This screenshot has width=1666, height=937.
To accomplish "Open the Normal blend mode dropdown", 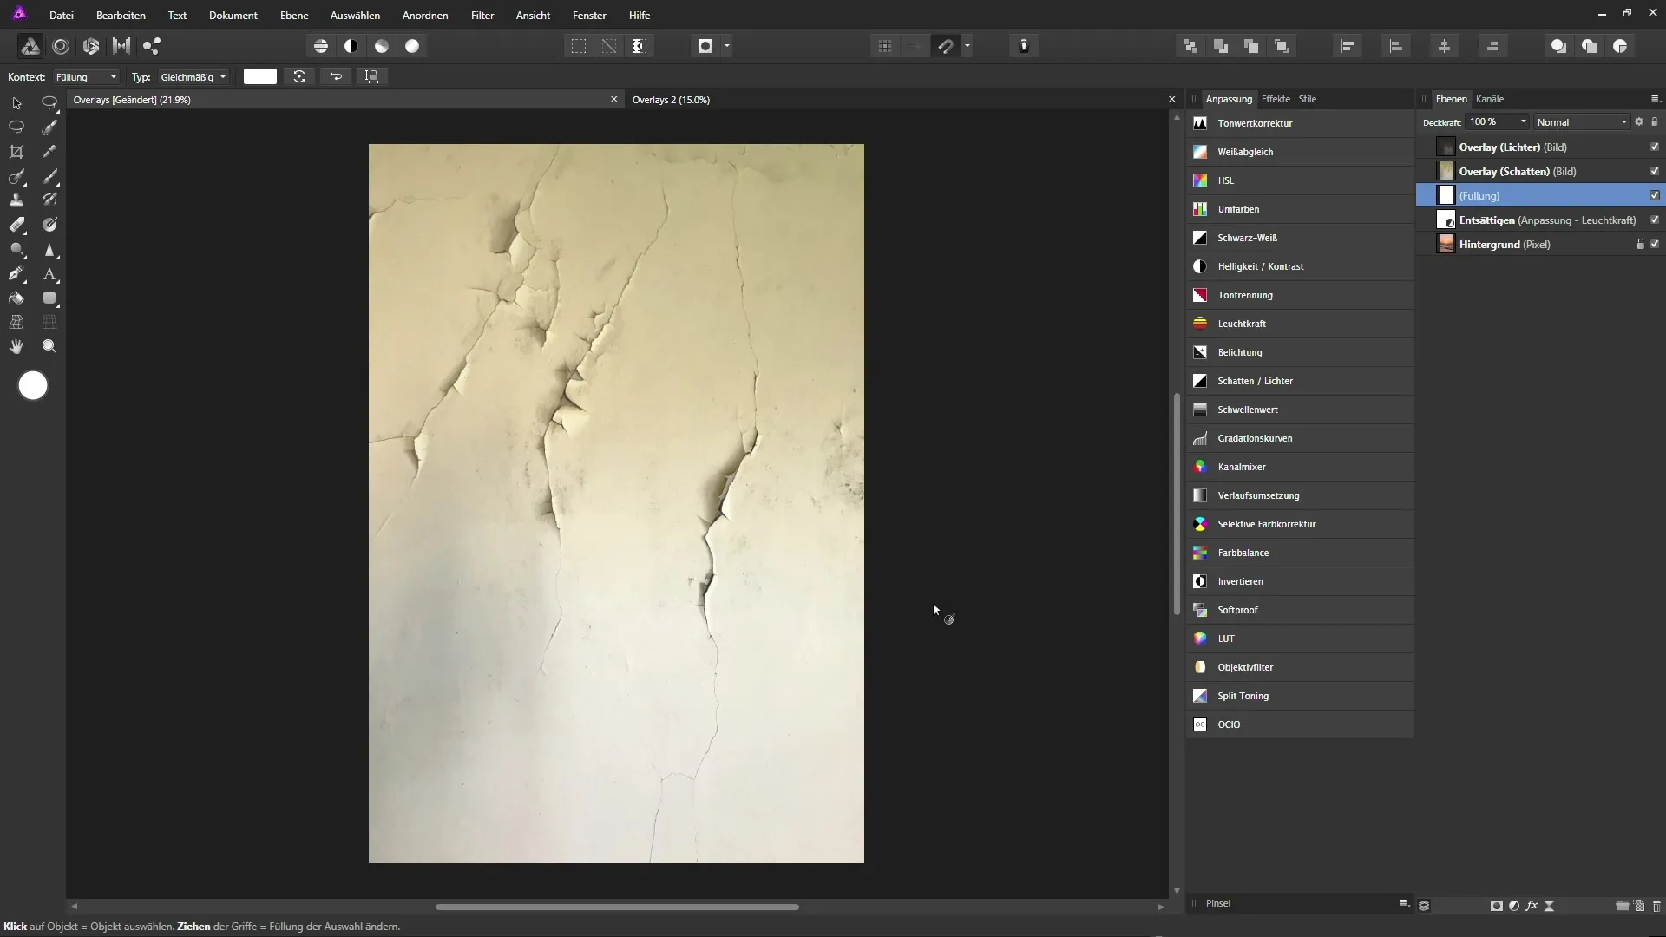I will [1581, 122].
